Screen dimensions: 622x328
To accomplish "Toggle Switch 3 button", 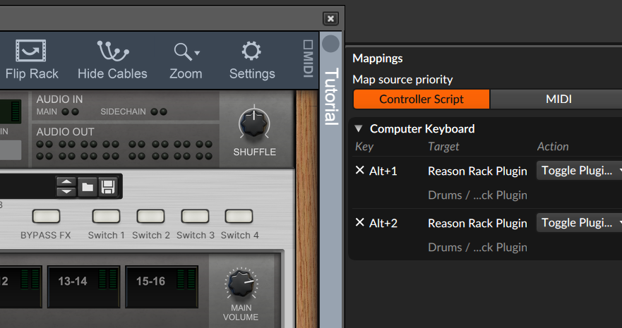I will coord(195,217).
